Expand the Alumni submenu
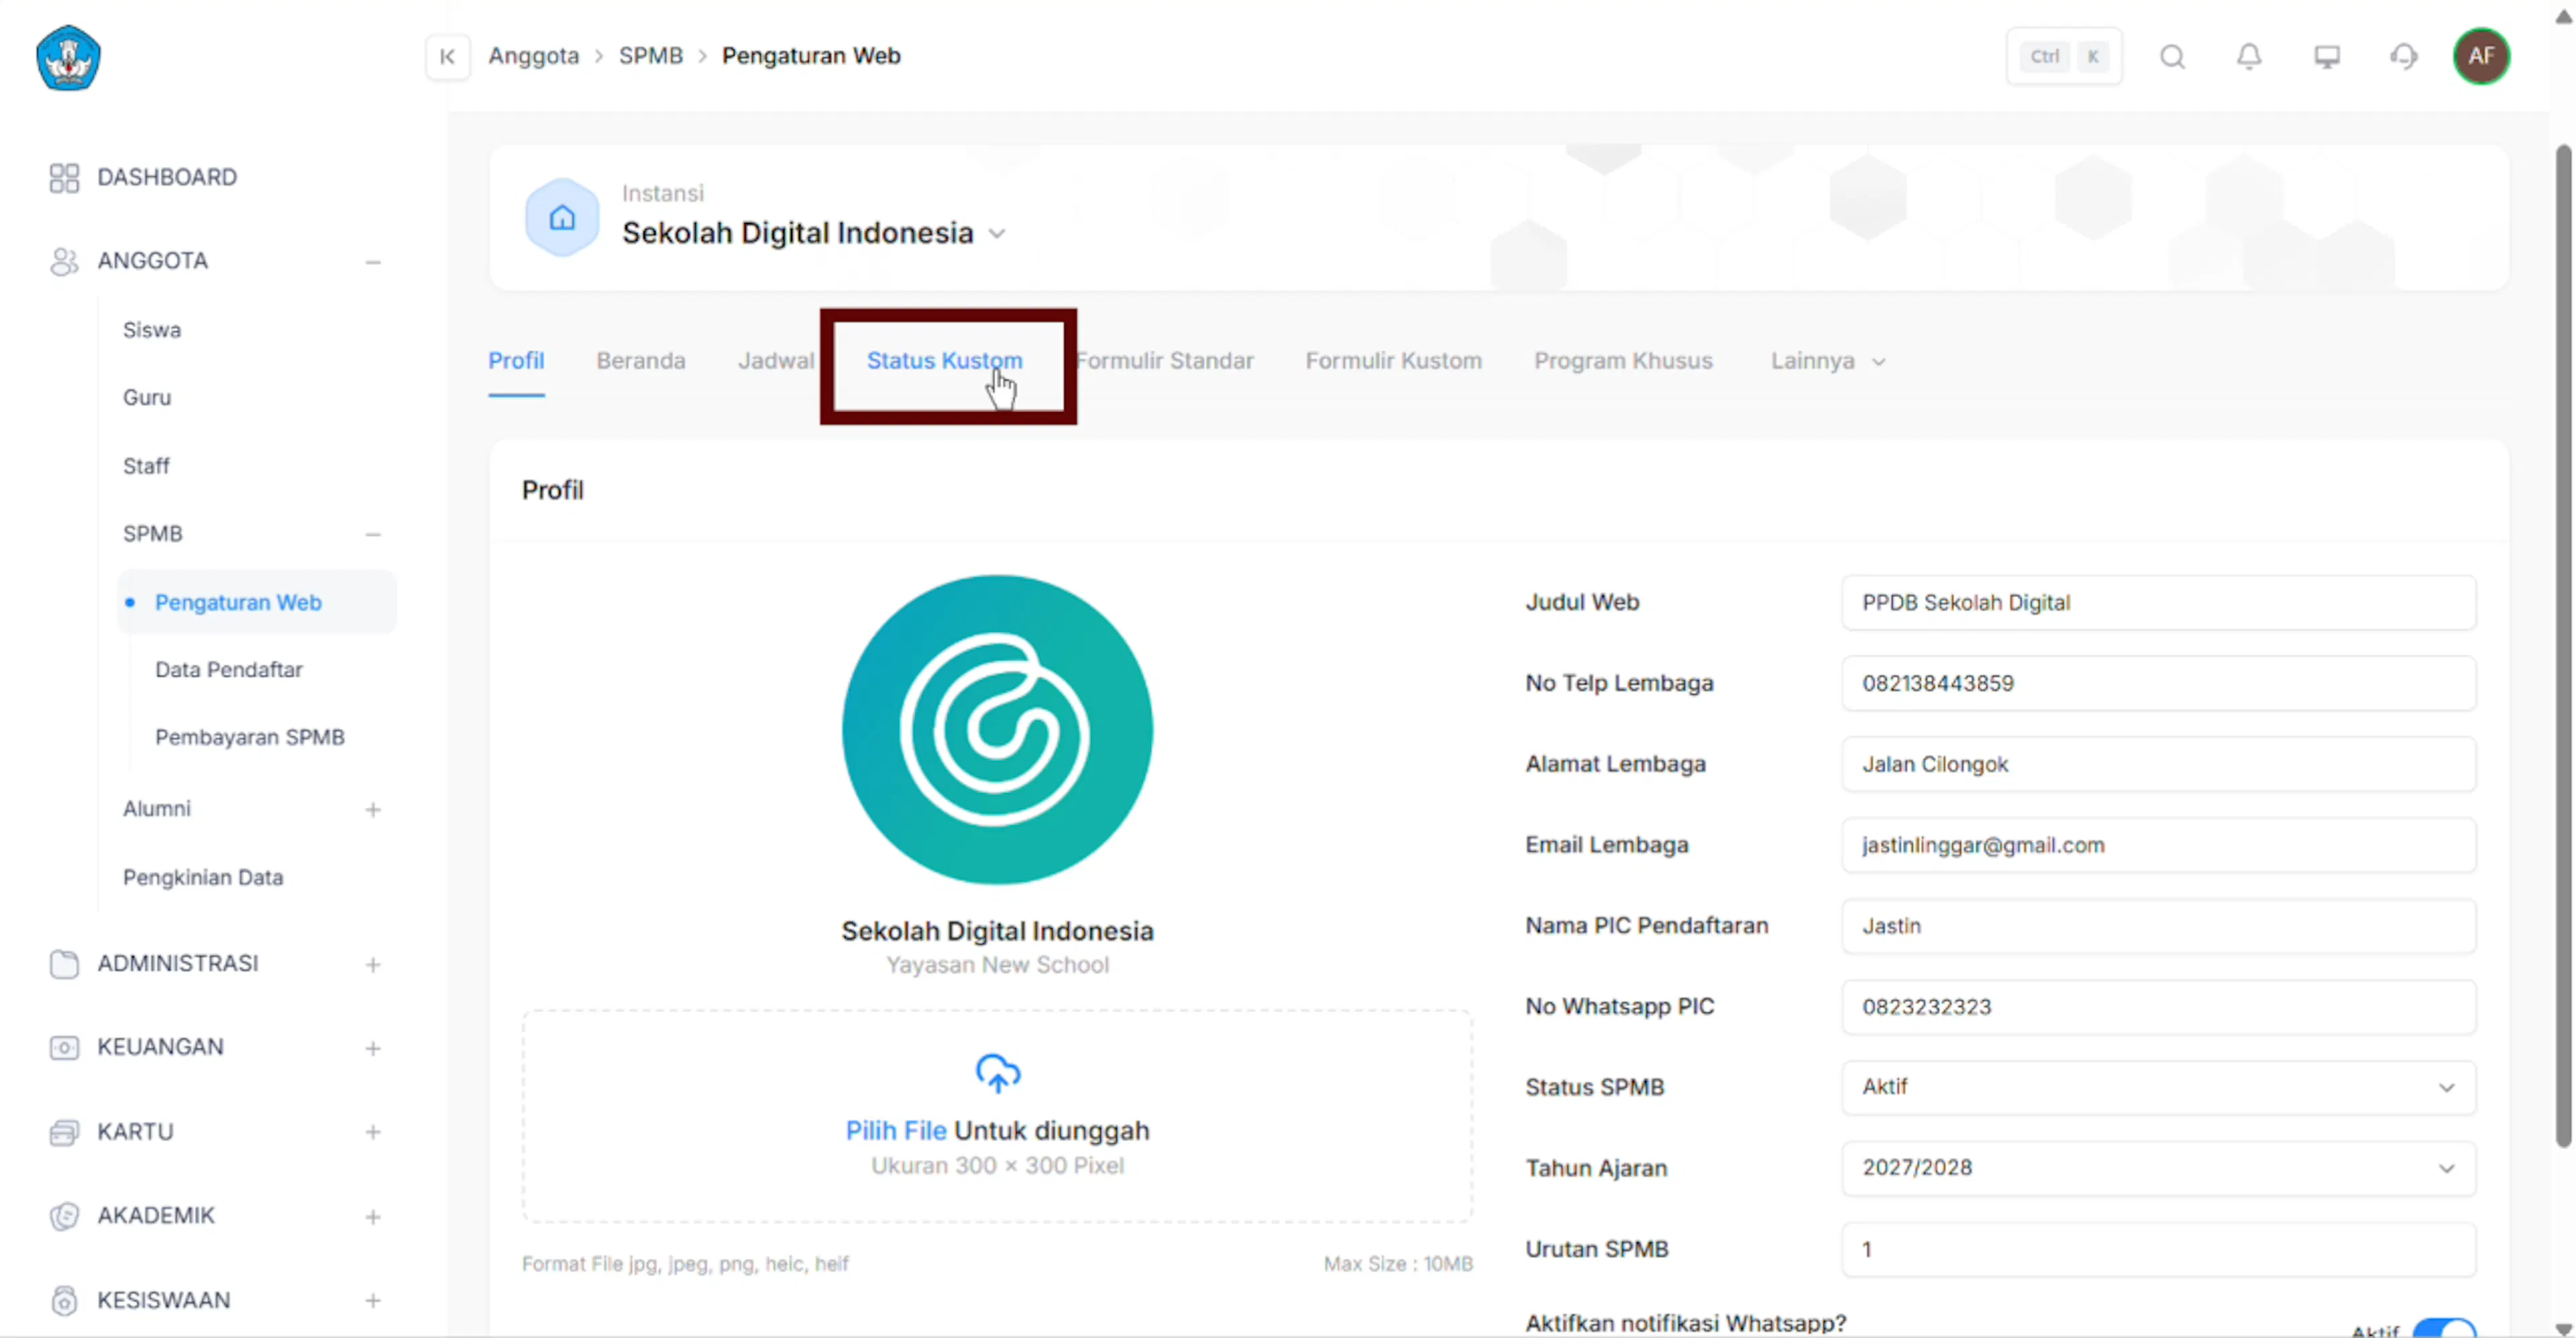This screenshot has height=1338, width=2576. point(373,810)
